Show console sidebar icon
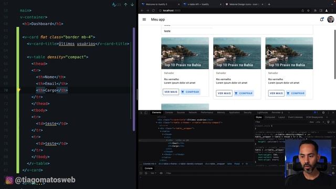The width and height of the screenshot is (336, 189). tap(141, 173)
